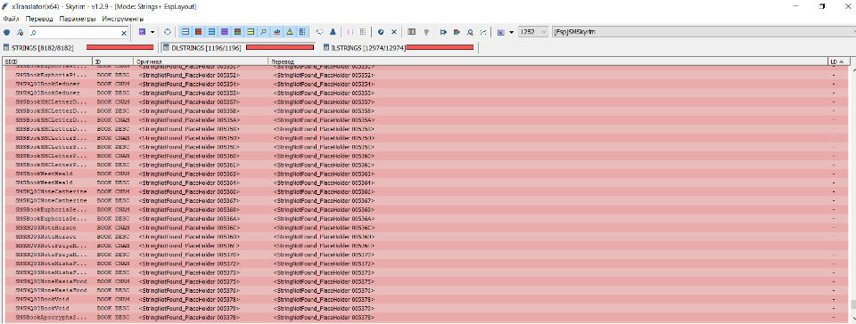
Task: Open the Перевод menu
Action: (39, 19)
